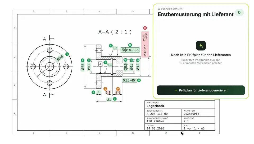Click the 7,9 highlighted dimension
Image resolution: width=254 pixels, height=144 pixels.
(x=118, y=92)
